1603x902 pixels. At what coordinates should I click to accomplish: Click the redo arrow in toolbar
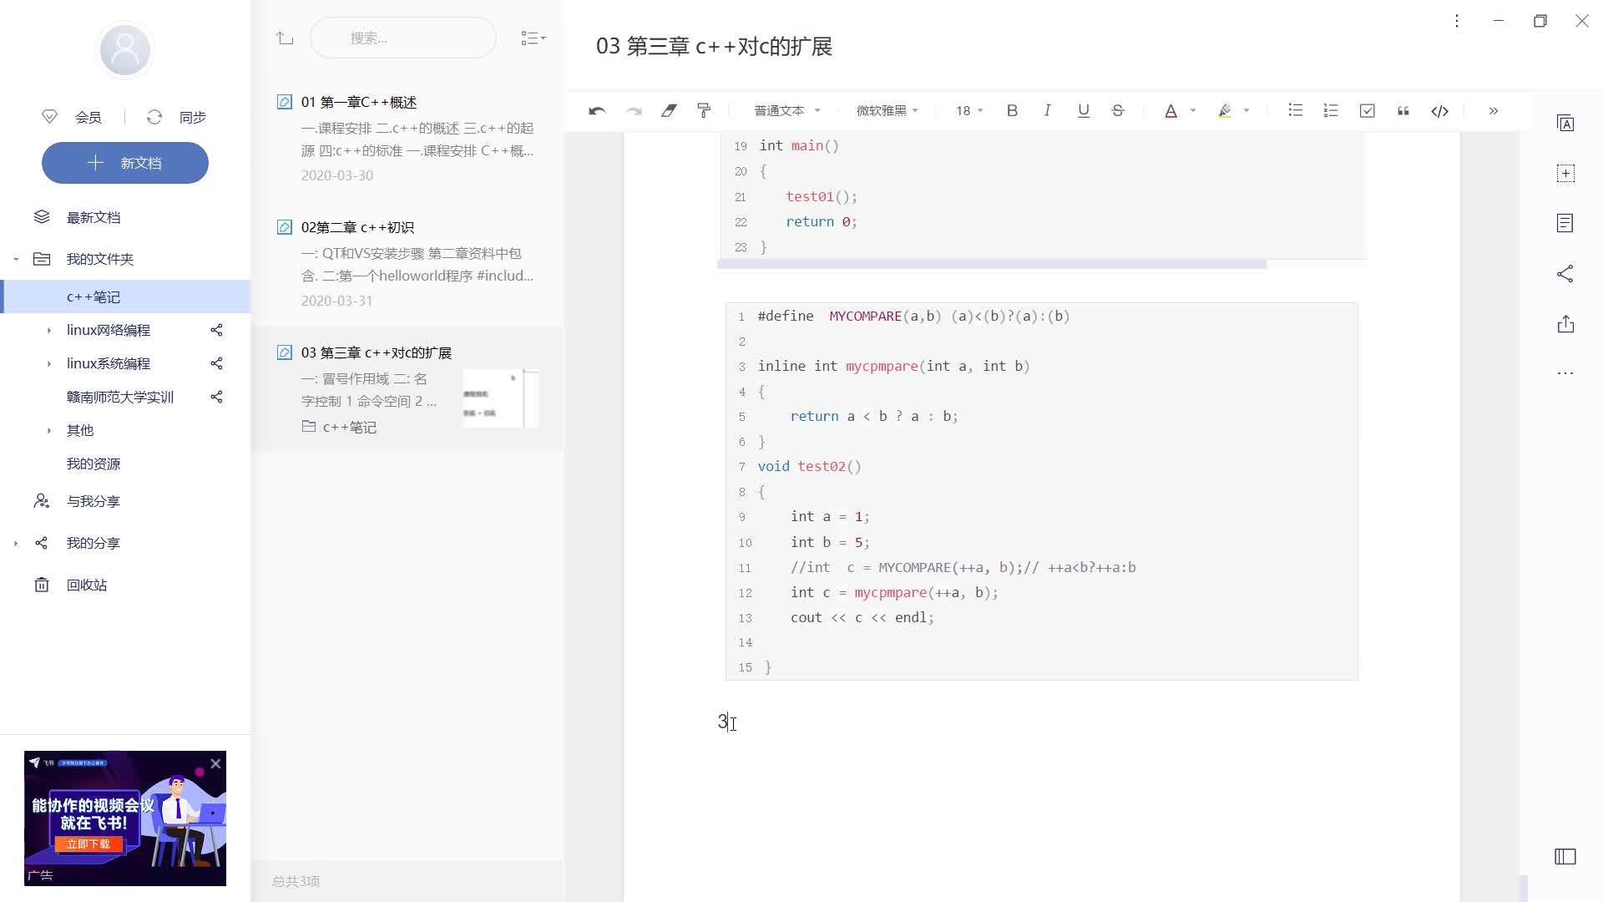[634, 110]
